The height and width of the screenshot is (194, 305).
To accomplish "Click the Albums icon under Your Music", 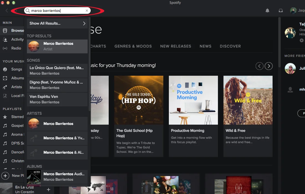I will [5, 78].
